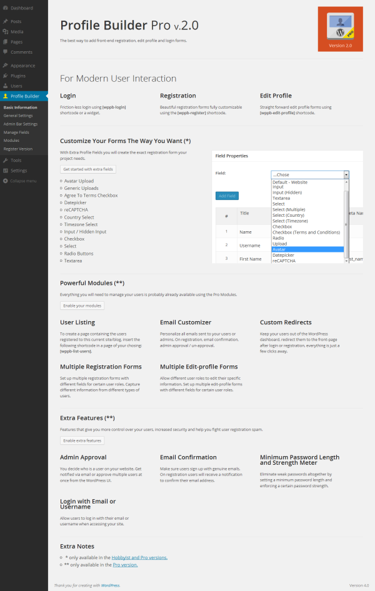Open General Settings submenu item
Image resolution: width=375 pixels, height=591 pixels.
[x=18, y=116]
